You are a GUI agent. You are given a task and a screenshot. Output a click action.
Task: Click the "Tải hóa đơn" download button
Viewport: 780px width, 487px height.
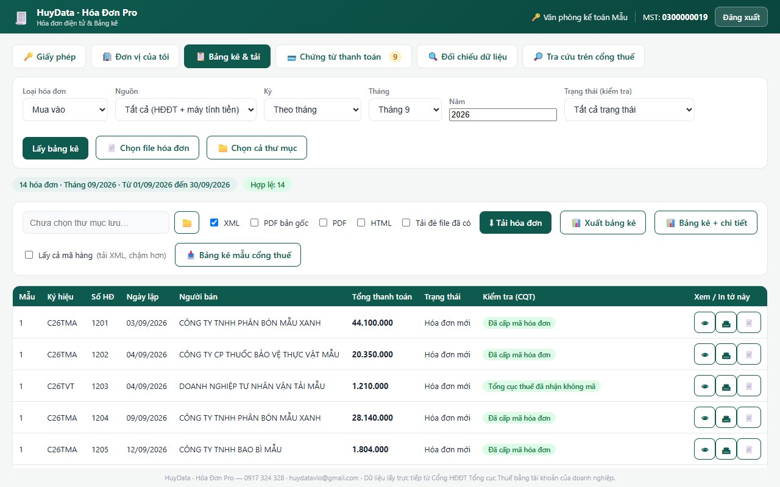(x=516, y=223)
